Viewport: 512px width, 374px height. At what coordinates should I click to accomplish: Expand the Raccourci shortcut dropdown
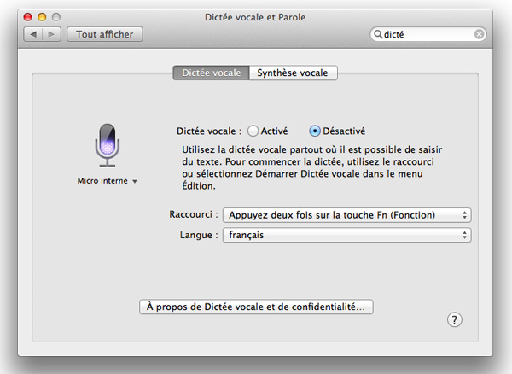pyautogui.click(x=346, y=214)
